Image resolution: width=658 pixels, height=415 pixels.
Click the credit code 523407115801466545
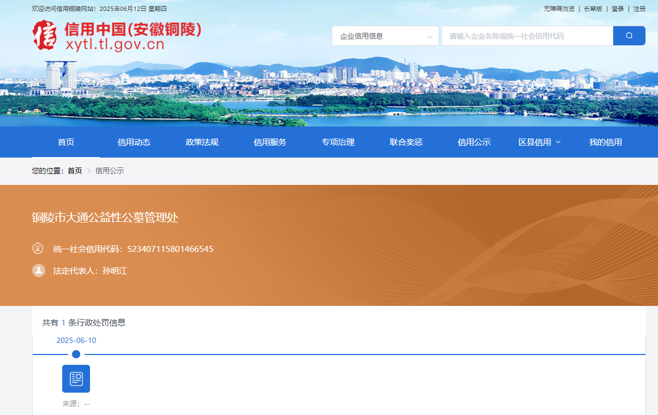point(170,249)
